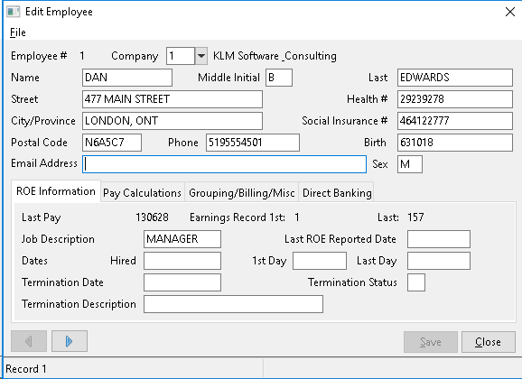Switch to the Pay Calculations tab
This screenshot has height=379, width=522.
click(x=142, y=193)
